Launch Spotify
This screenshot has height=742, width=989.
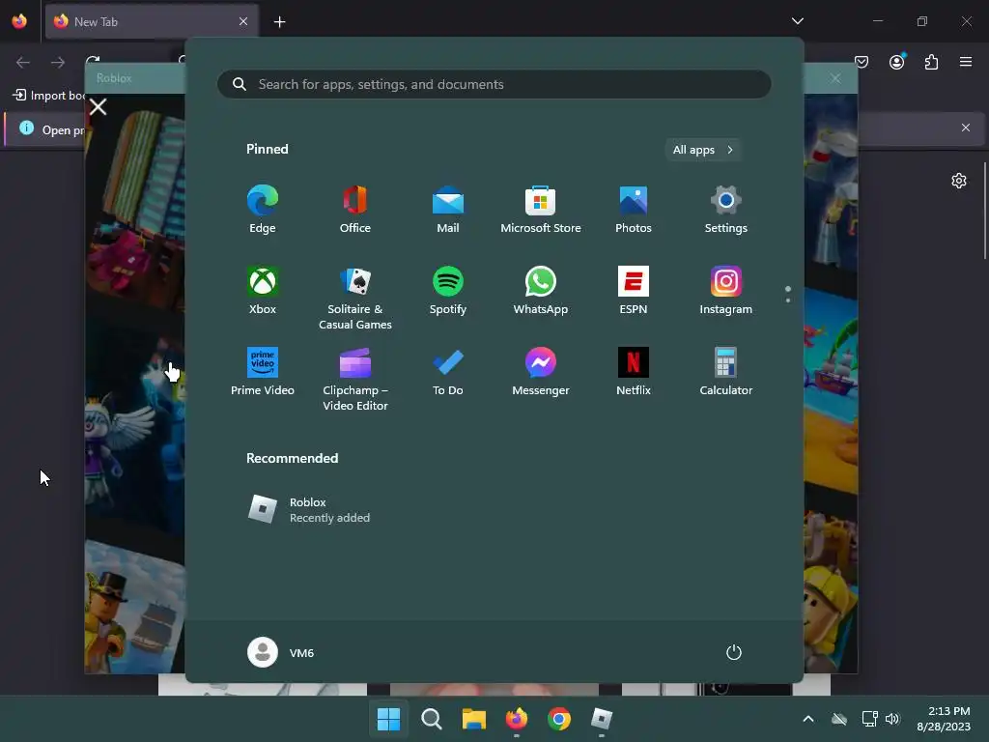[448, 291]
